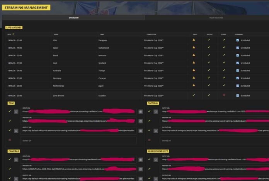Click the input warning icon in the Haiti row
269x181 pixels.
pyautogui.click(x=194, y=62)
